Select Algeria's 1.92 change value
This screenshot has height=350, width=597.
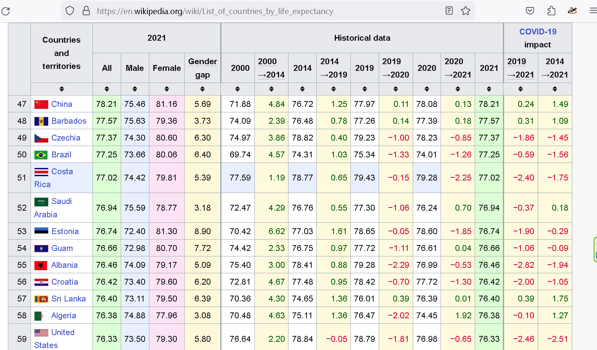(x=463, y=316)
